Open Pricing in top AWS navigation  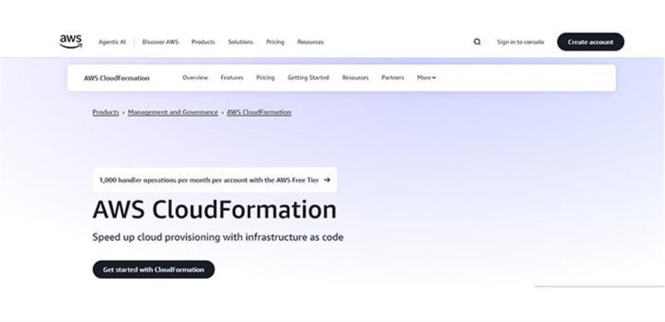pos(275,42)
